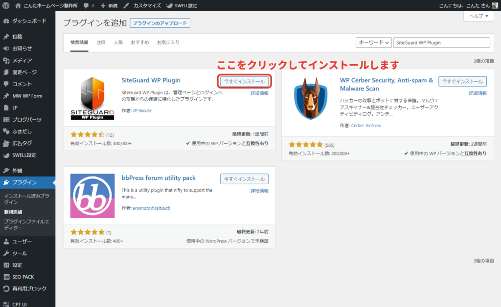
Task: Open the プラグイン plug icon in sidebar
Action: (x=6, y=182)
